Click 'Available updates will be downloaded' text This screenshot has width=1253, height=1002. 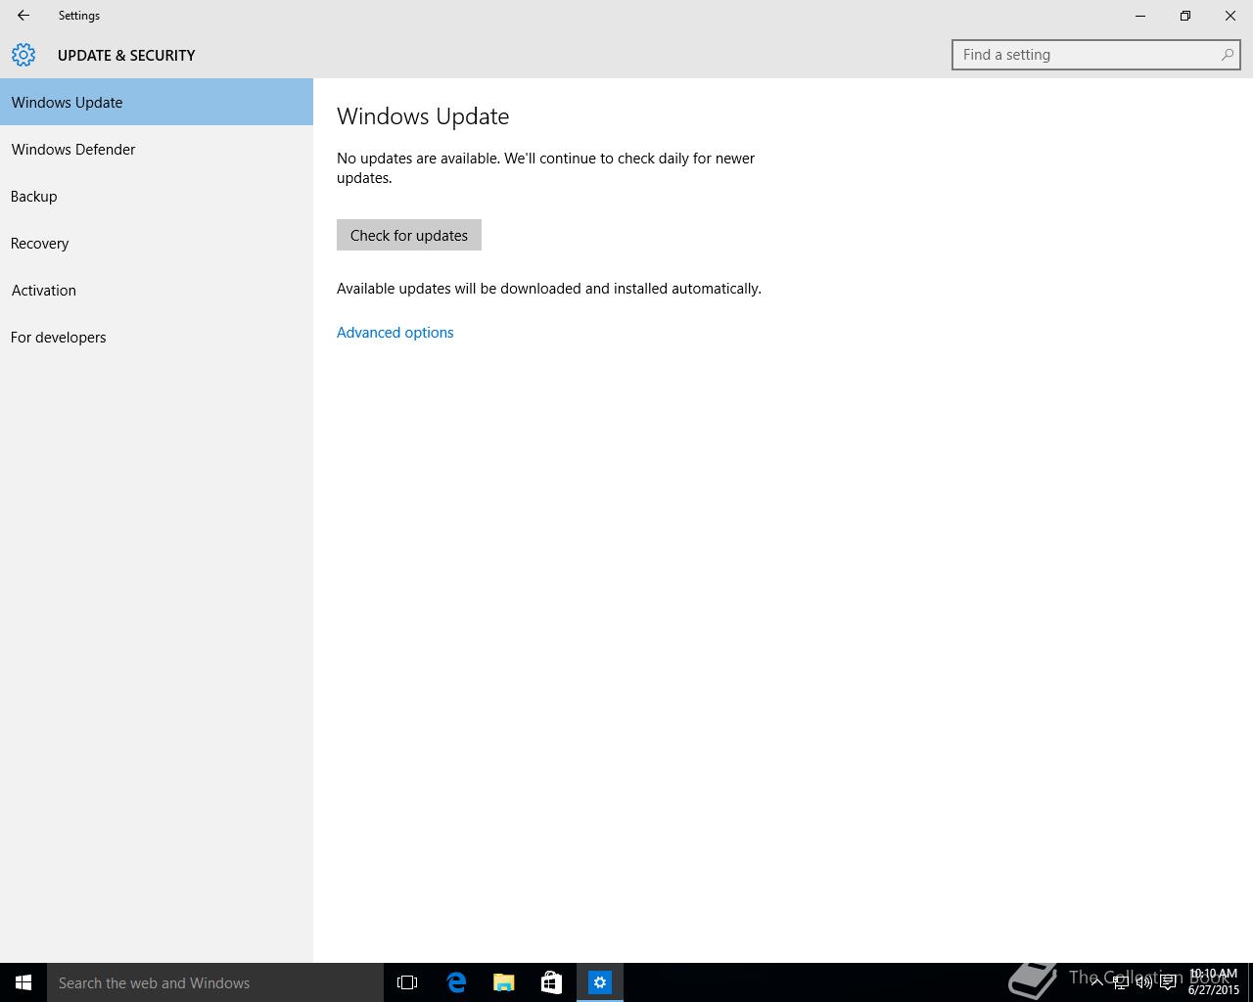click(549, 289)
